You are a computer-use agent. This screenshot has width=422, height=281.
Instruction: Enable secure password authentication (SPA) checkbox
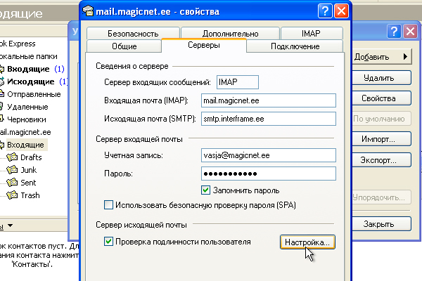point(108,205)
